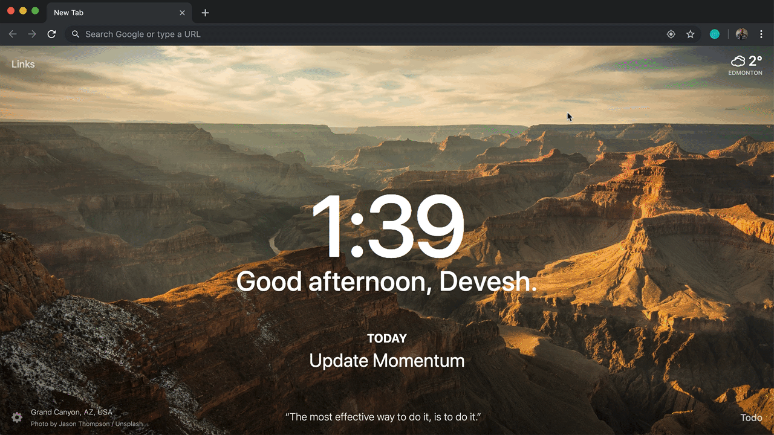Image resolution: width=774 pixels, height=435 pixels.
Task: Click the browser back arrow
Action: [13, 34]
